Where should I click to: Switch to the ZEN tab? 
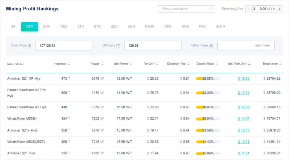point(132,26)
